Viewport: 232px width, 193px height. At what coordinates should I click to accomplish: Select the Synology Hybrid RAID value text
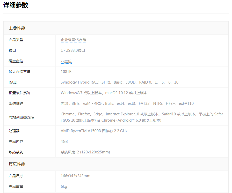click(120, 82)
